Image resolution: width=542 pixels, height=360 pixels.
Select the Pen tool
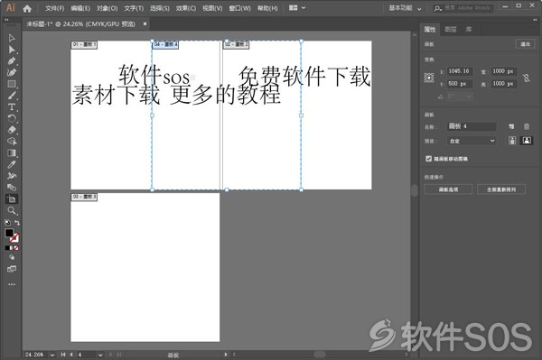pyautogui.click(x=12, y=61)
